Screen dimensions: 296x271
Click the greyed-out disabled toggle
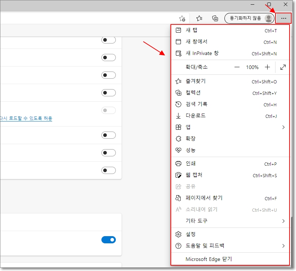[109, 110]
